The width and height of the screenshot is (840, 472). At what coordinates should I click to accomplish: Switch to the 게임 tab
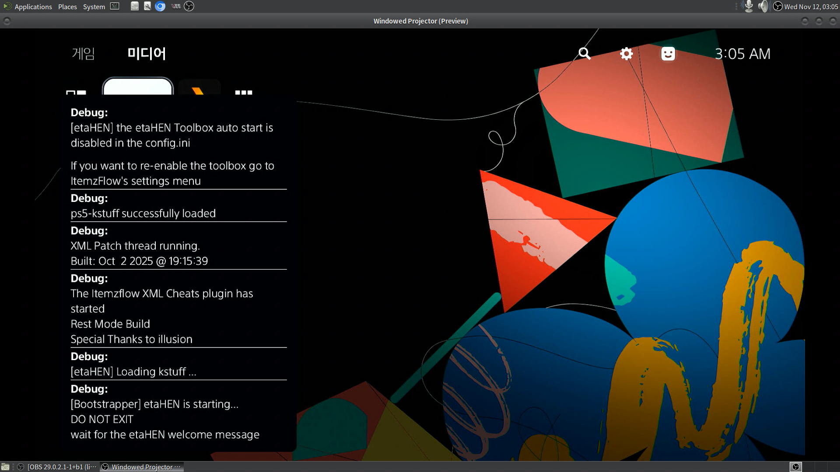click(83, 54)
